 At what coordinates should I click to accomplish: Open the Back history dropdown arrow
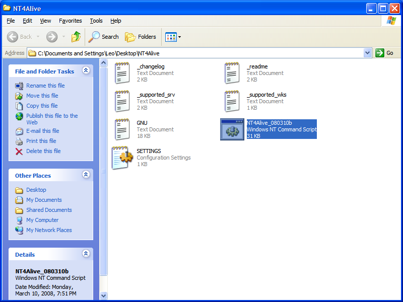[x=38, y=37]
